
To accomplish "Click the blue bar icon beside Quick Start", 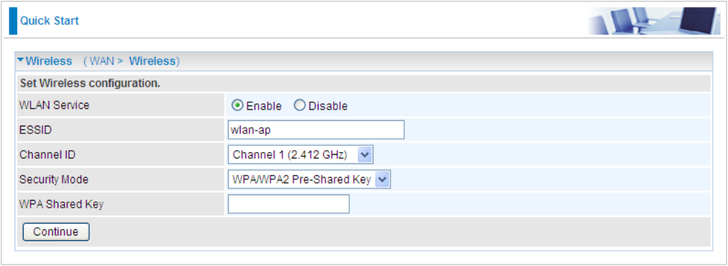I will (x=13, y=21).
